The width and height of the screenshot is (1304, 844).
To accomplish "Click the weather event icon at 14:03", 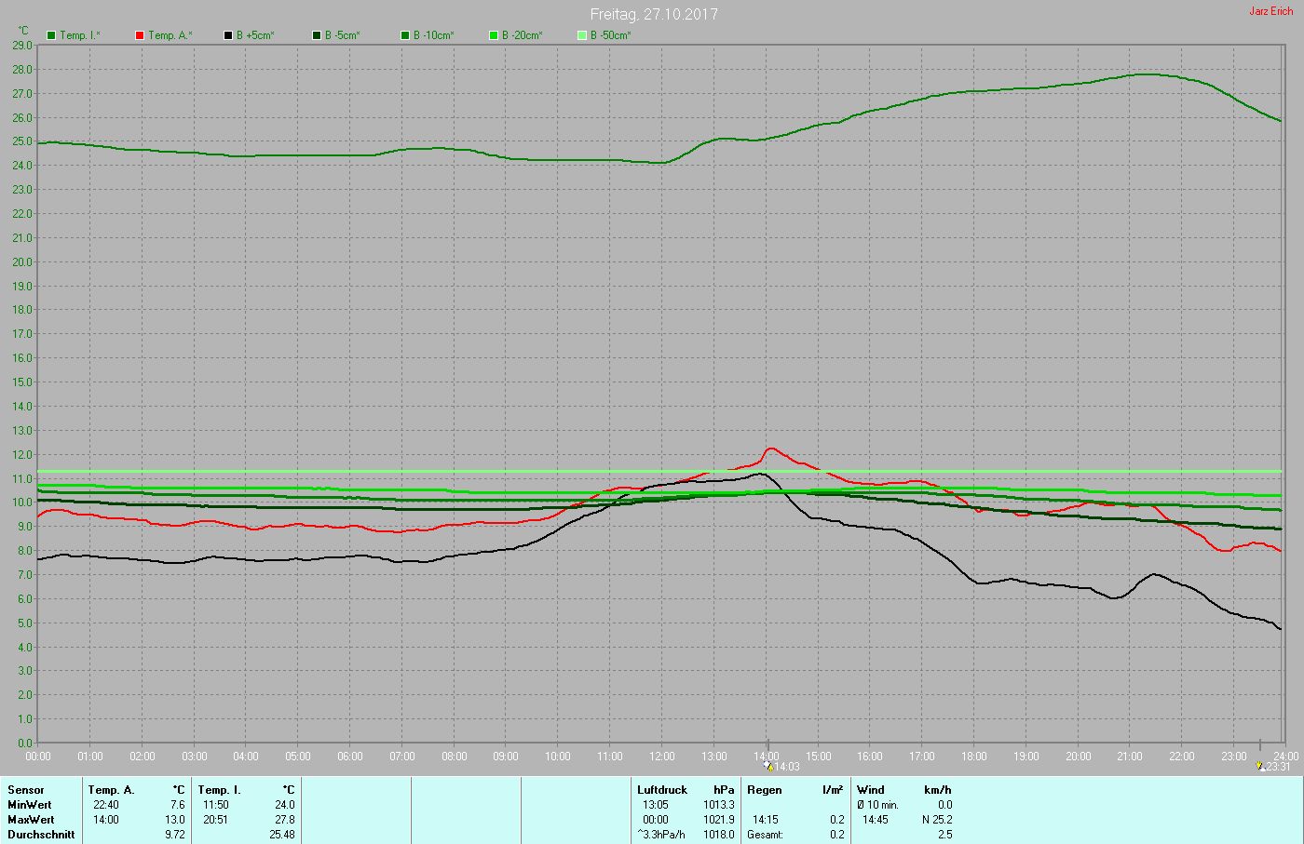I will [x=768, y=766].
